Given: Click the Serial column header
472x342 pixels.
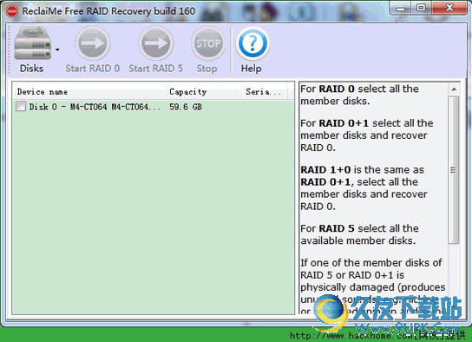Looking at the screenshot, I should pyautogui.click(x=265, y=91).
